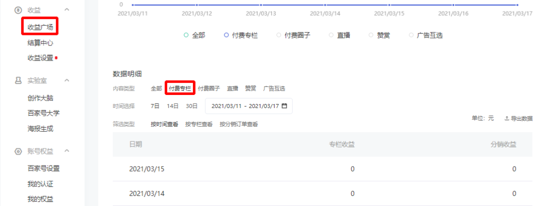Viewport: 547px width, 206px height.
Task: Toggle the 赞赏 chart legend series
Action: (379, 35)
